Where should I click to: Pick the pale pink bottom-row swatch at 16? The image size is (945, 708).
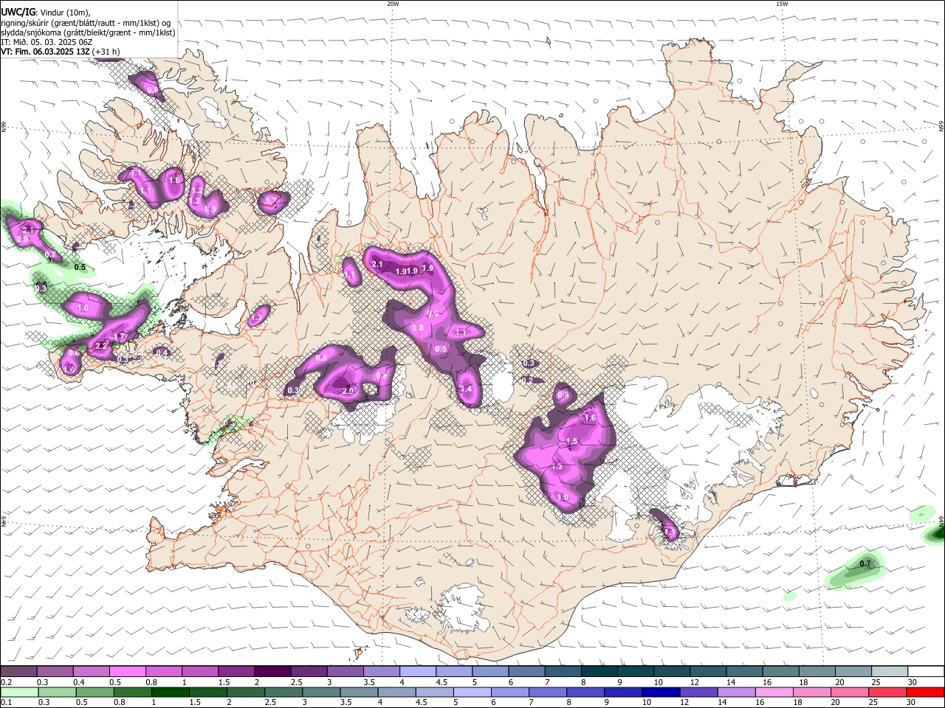point(773,692)
